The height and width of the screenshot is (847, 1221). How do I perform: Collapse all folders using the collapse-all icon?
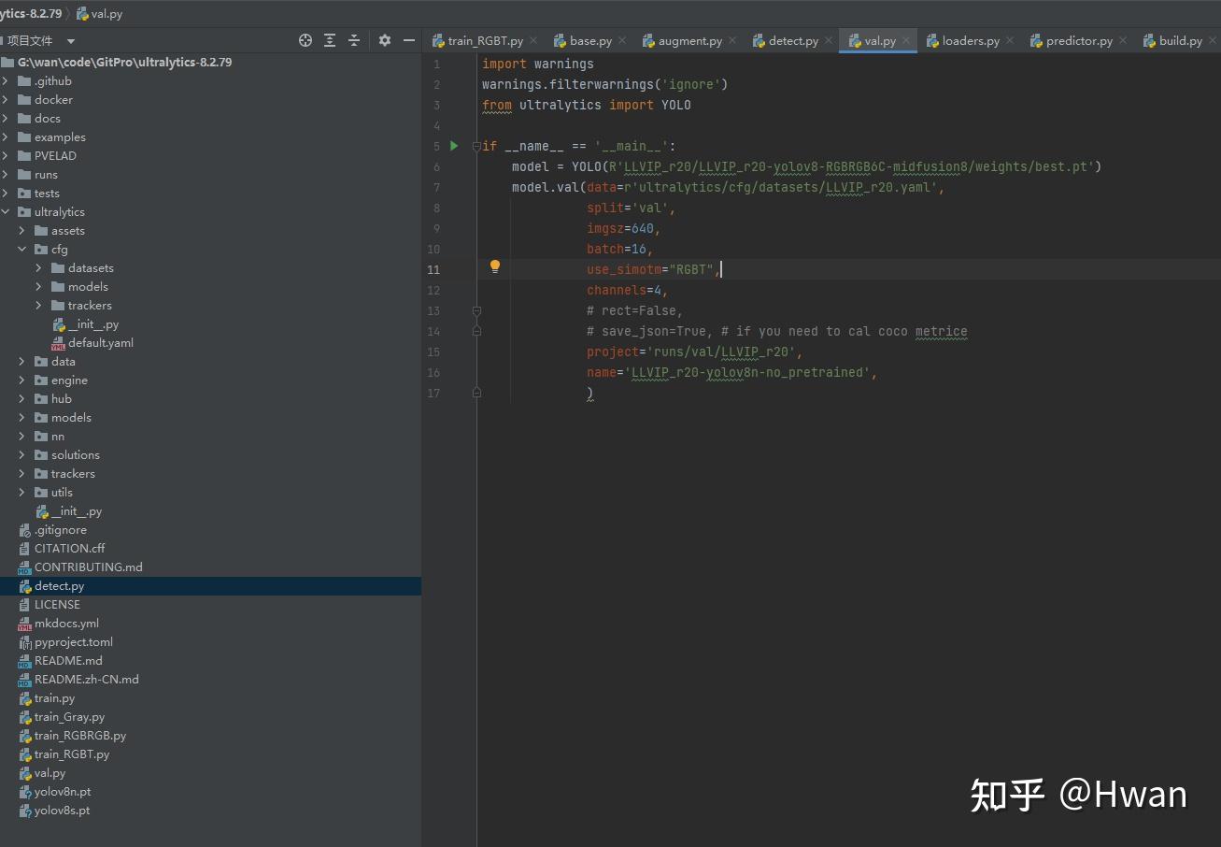point(353,40)
